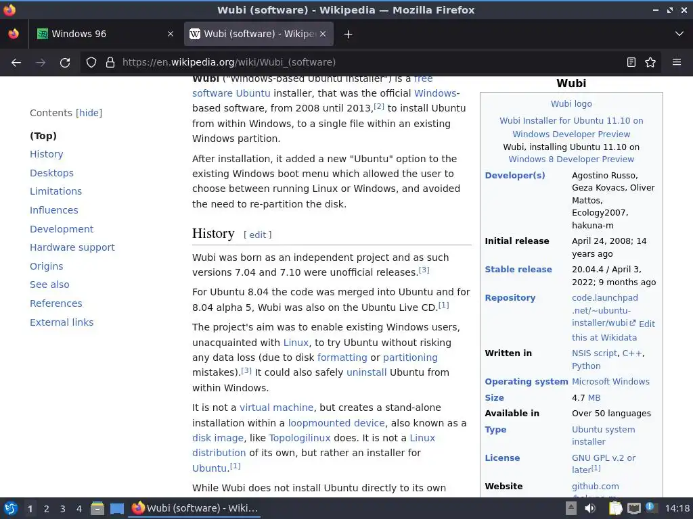Switch to the Windows 96 tab
This screenshot has height=519, width=693.
(105, 34)
